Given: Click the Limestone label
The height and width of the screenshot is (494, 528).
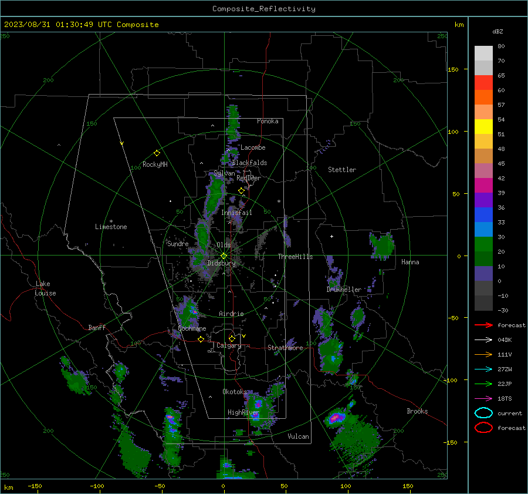Looking at the screenshot, I should (111, 227).
